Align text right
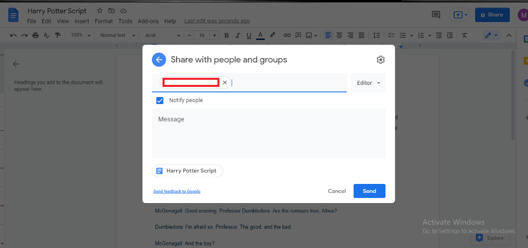 (x=351, y=36)
